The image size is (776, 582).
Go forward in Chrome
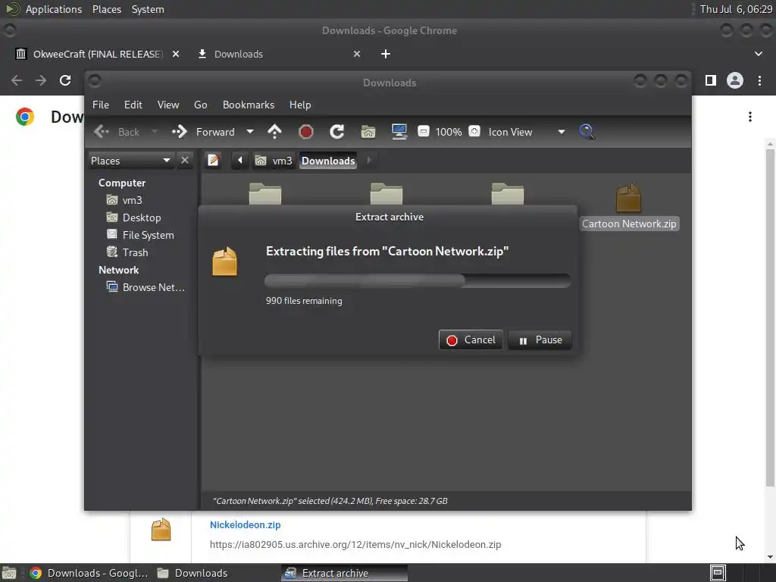pyautogui.click(x=41, y=80)
